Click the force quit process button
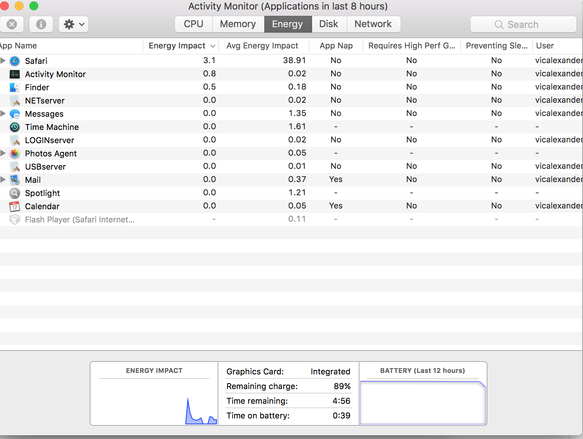 click(x=12, y=24)
